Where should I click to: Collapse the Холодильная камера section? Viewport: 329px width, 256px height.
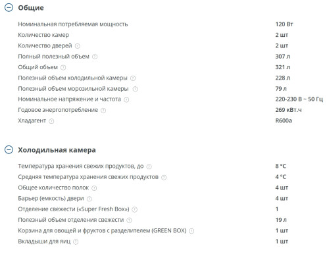tap(9, 149)
